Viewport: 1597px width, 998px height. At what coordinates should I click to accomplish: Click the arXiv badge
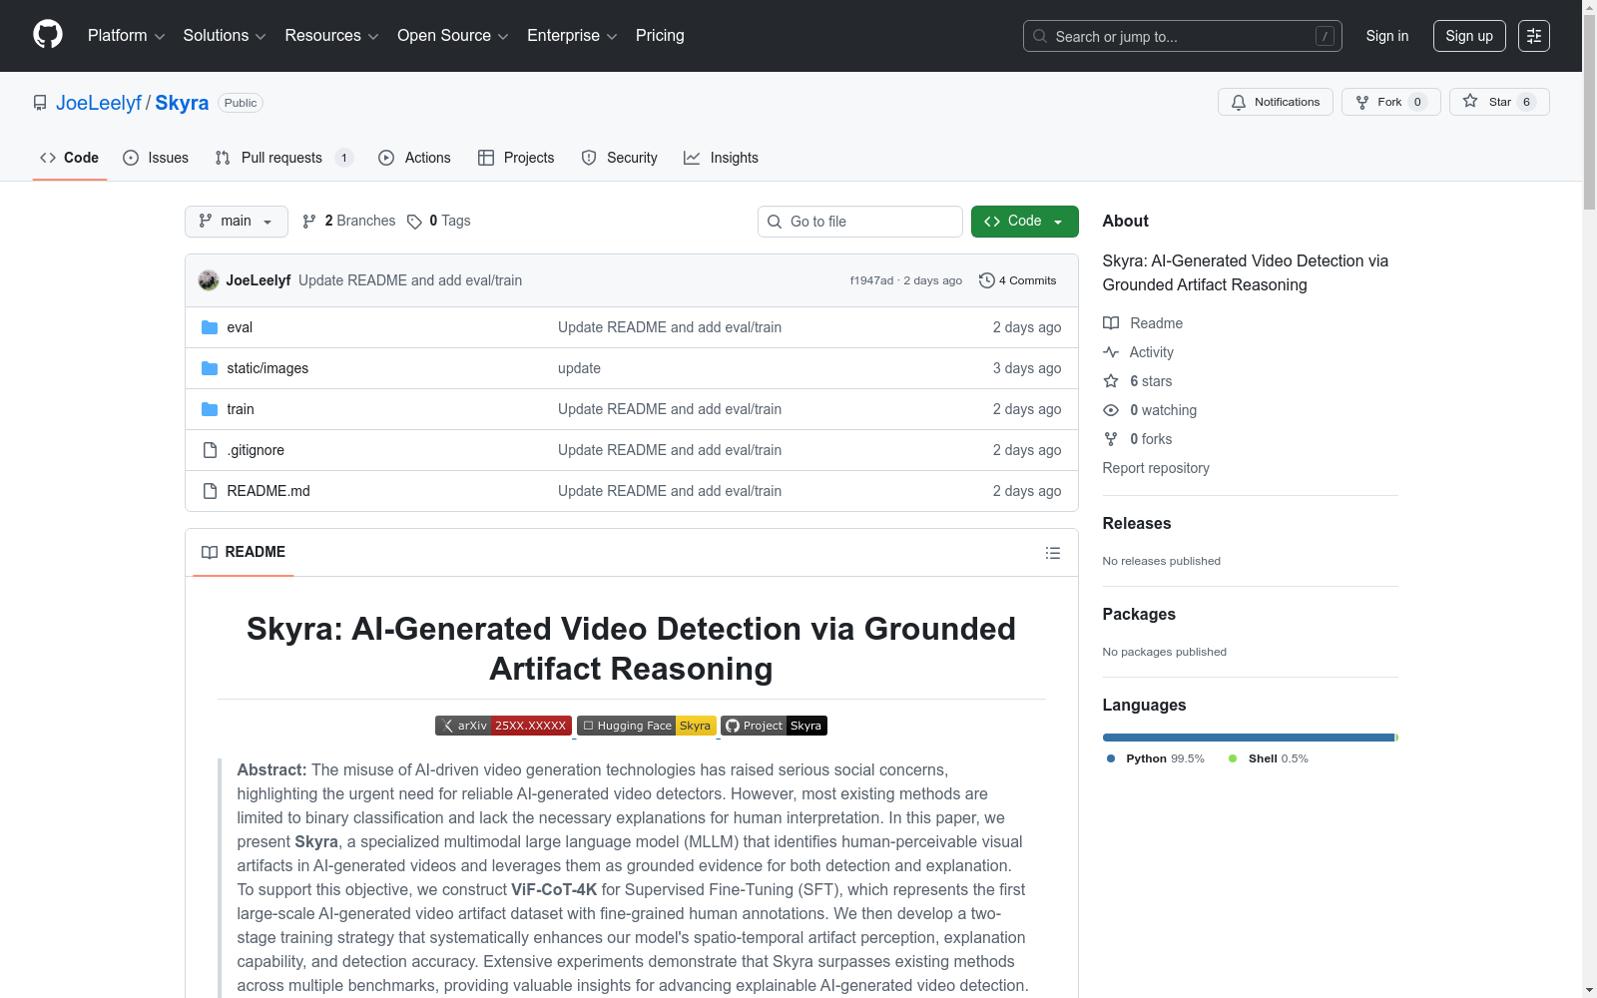tap(503, 726)
